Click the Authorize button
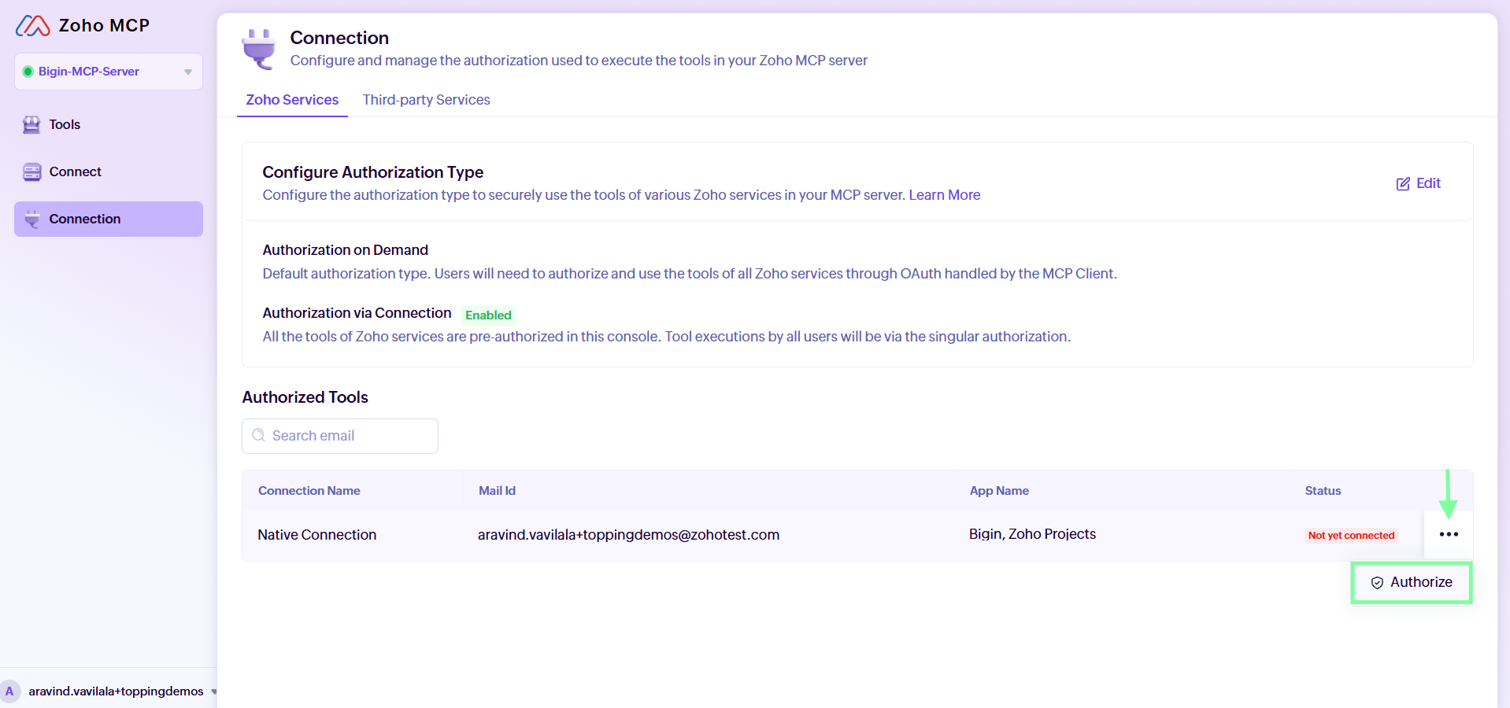The width and height of the screenshot is (1510, 708). 1412,583
